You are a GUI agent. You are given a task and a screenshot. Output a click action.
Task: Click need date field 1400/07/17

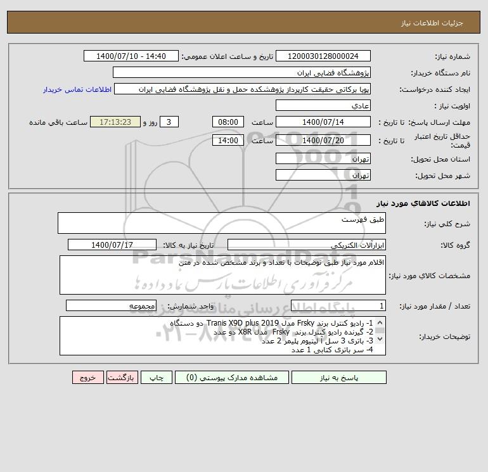[x=112, y=245]
